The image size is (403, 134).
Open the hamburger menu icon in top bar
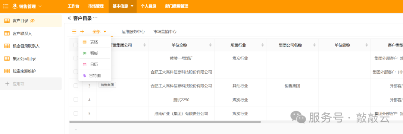coord(5,6)
